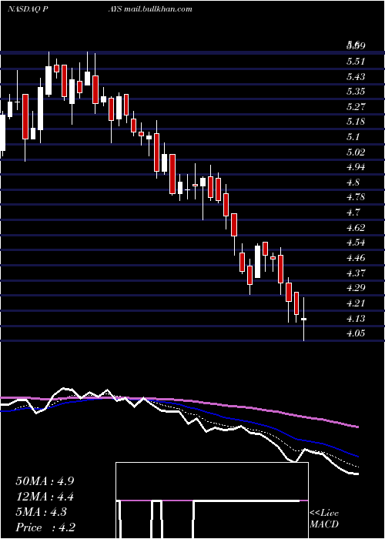Click the 5.18 price axis label
Image resolution: width=385 pixels, height=539 pixels.
356,122
